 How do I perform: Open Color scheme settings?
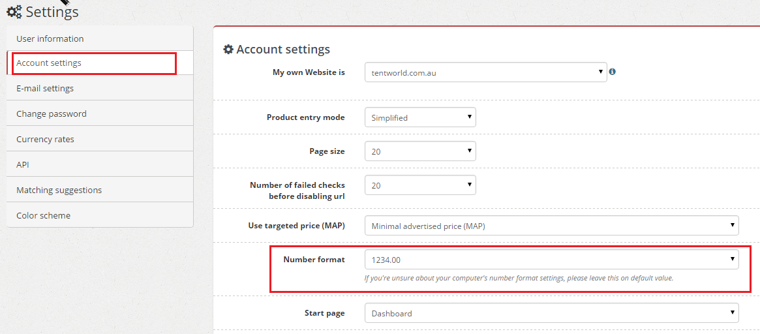(x=100, y=215)
